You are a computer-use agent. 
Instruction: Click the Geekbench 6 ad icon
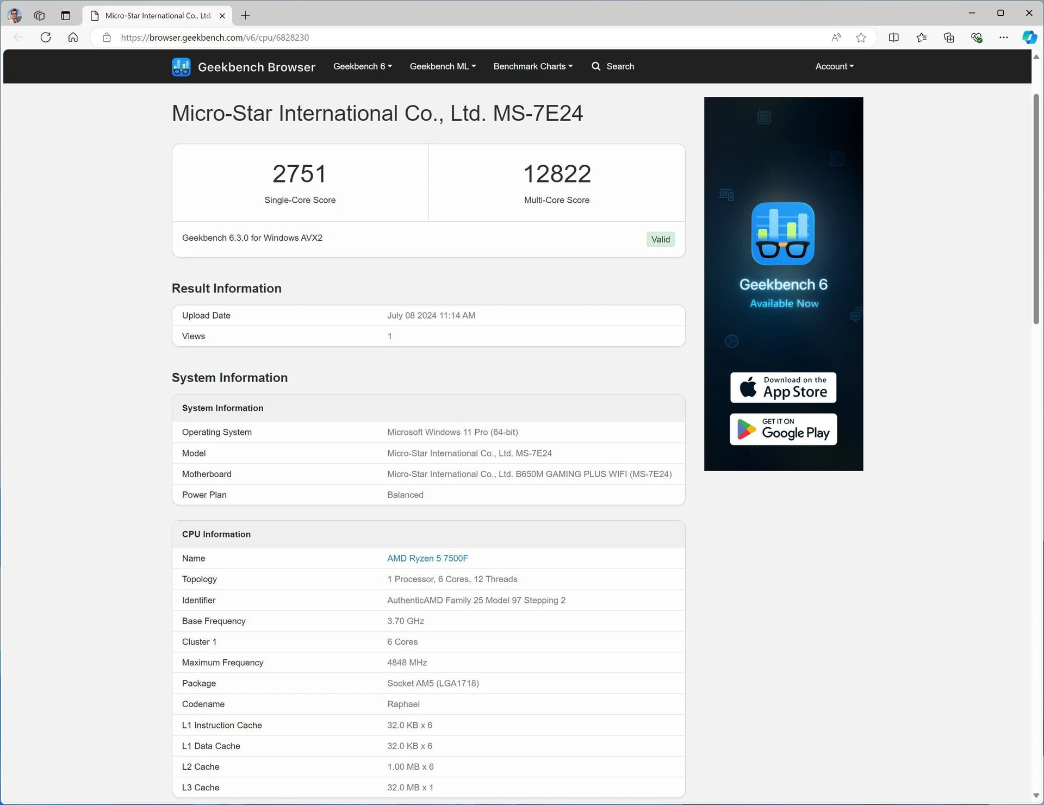pos(783,234)
